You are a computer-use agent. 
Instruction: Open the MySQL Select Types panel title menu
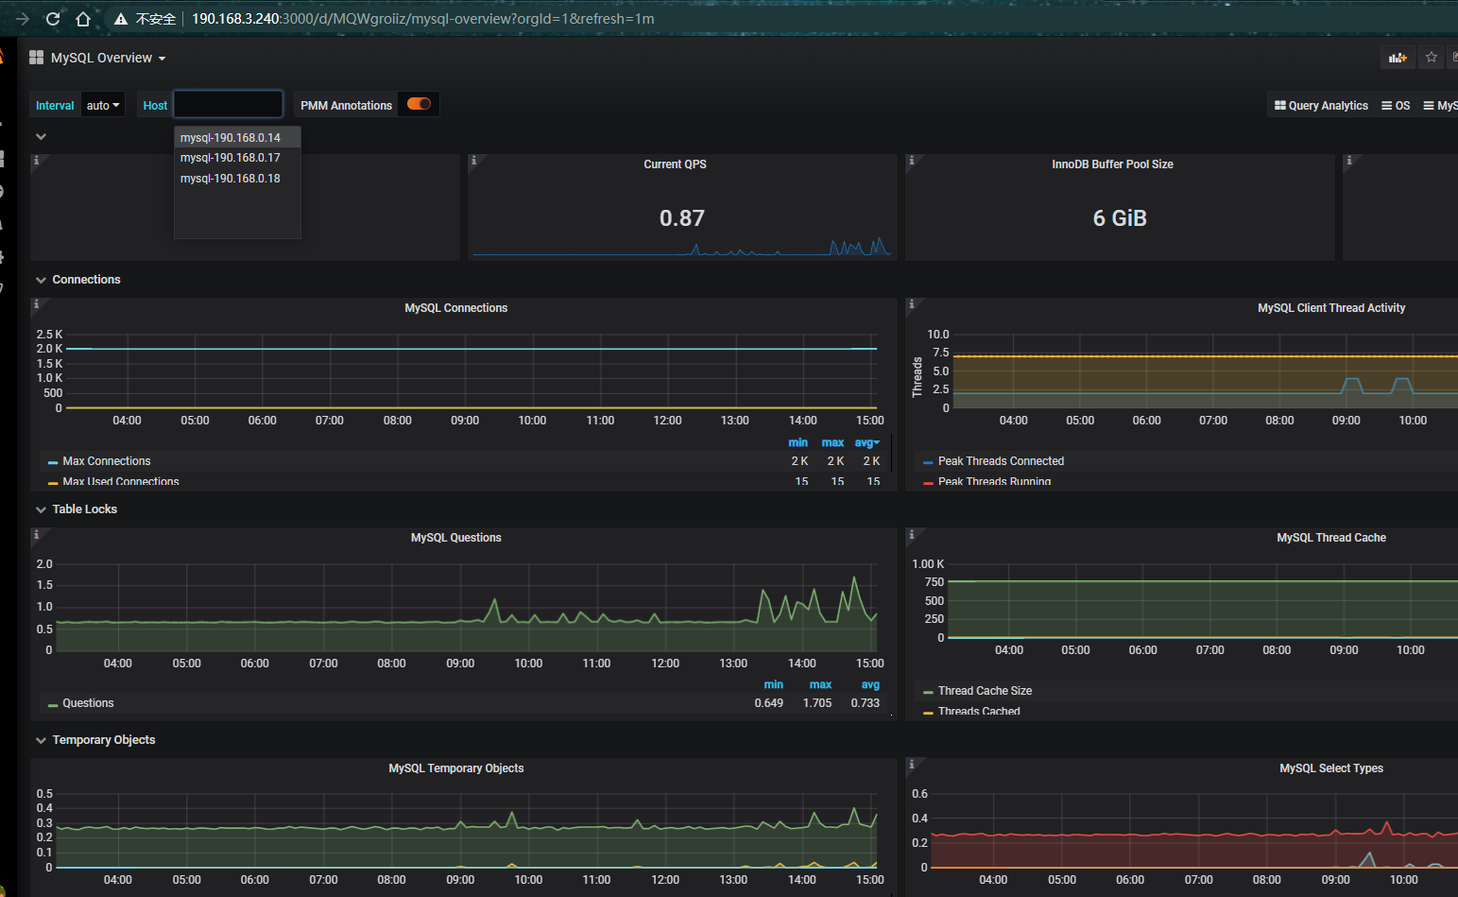coord(1331,768)
